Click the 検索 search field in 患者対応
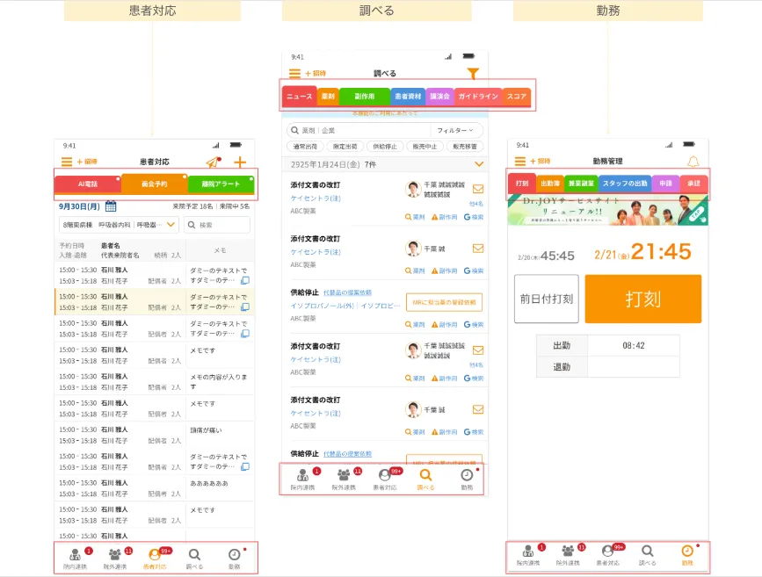This screenshot has width=762, height=577. pos(220,225)
